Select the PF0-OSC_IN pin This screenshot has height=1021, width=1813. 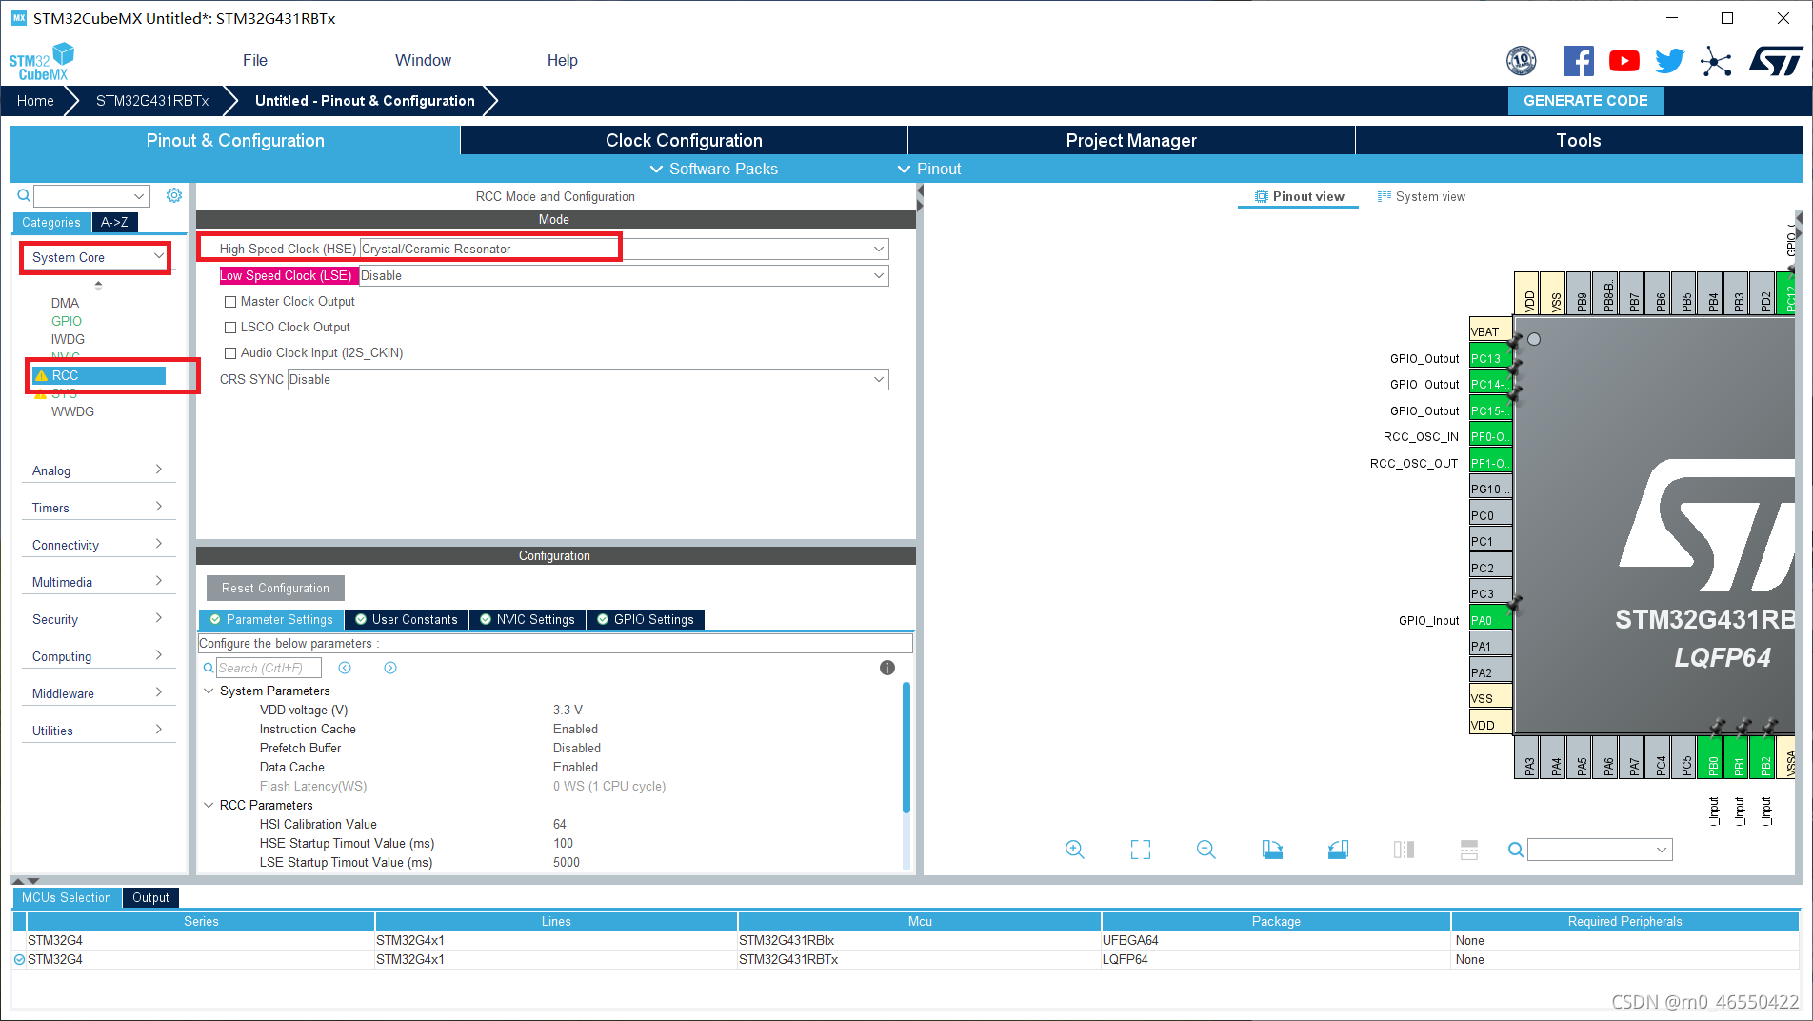[1490, 437]
